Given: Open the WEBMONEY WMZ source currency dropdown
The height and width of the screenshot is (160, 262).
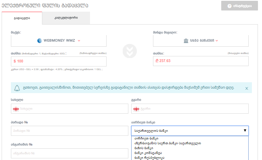Looking at the screenshot, I should click(x=59, y=41).
